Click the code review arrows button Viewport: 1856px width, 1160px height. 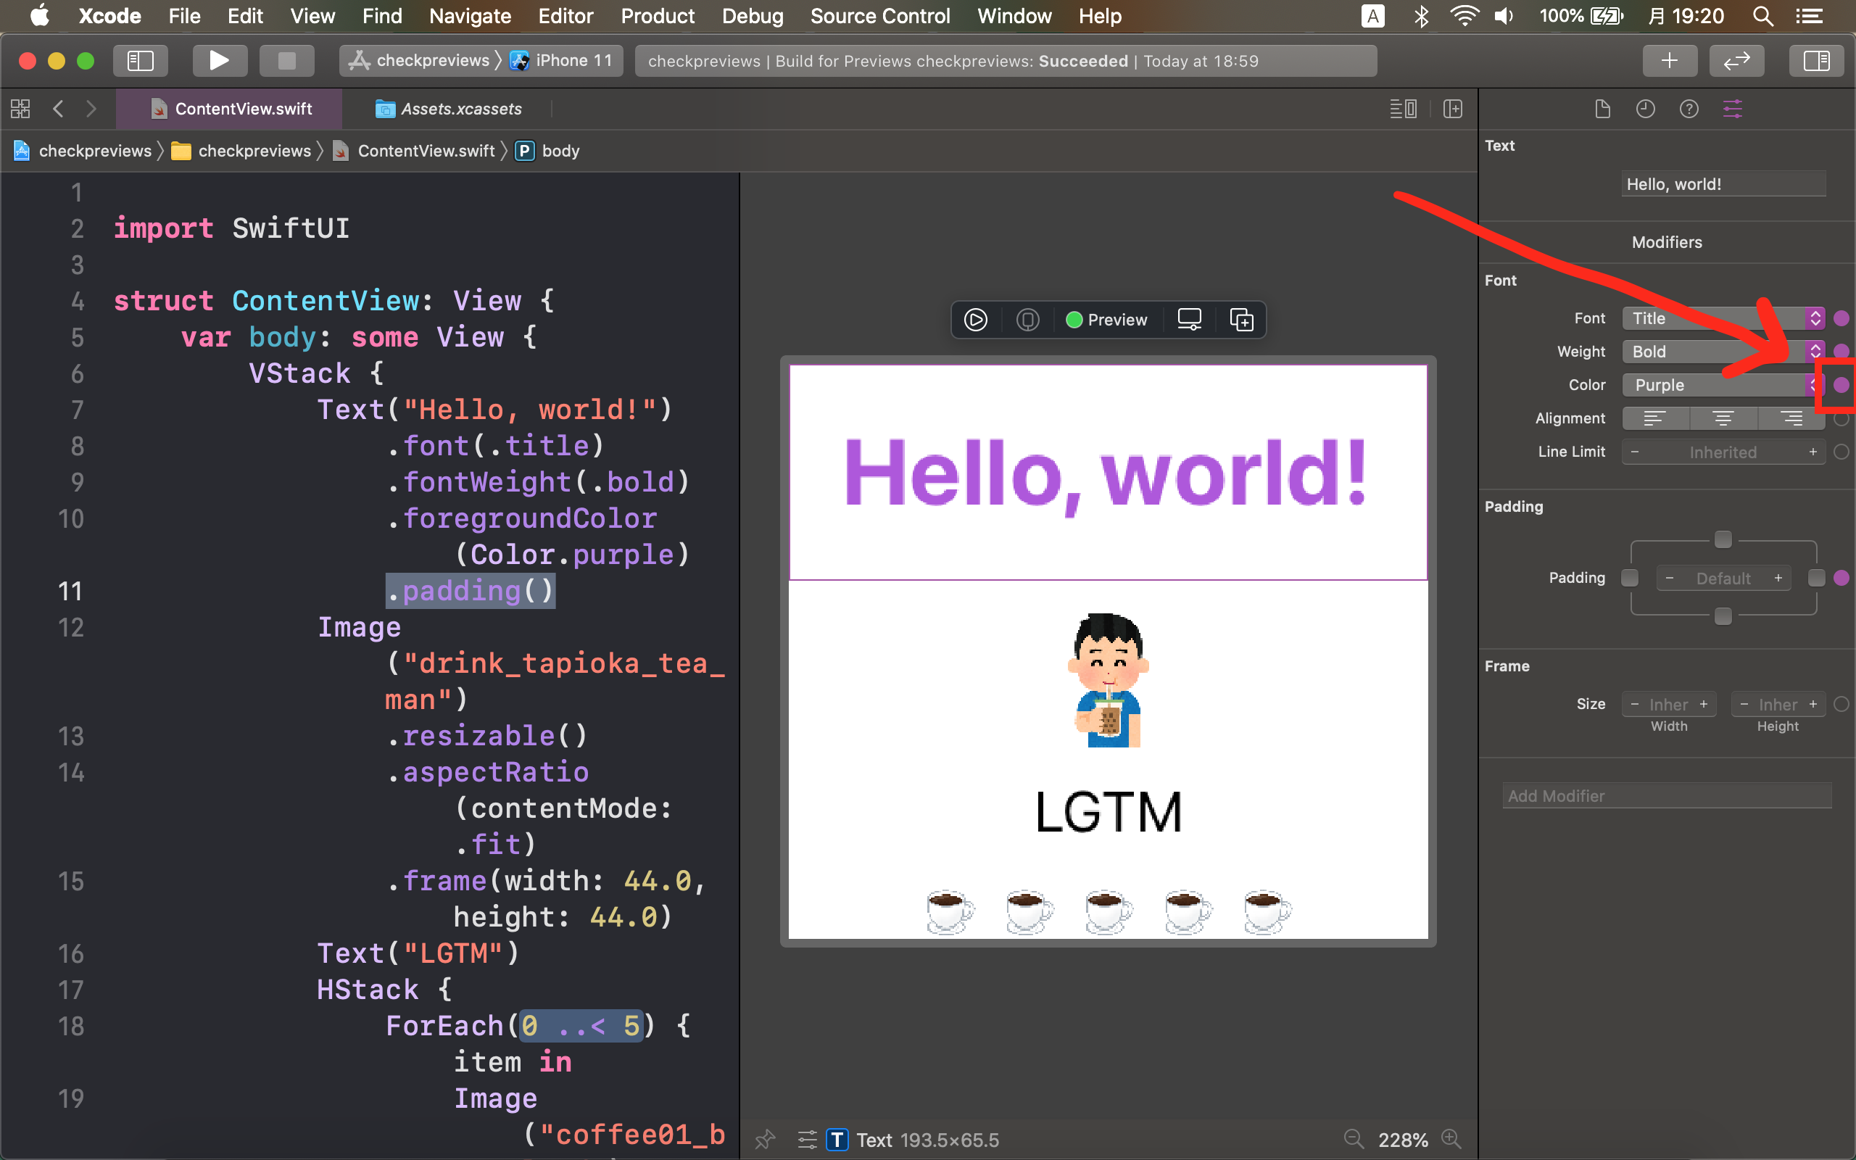[x=1736, y=61]
